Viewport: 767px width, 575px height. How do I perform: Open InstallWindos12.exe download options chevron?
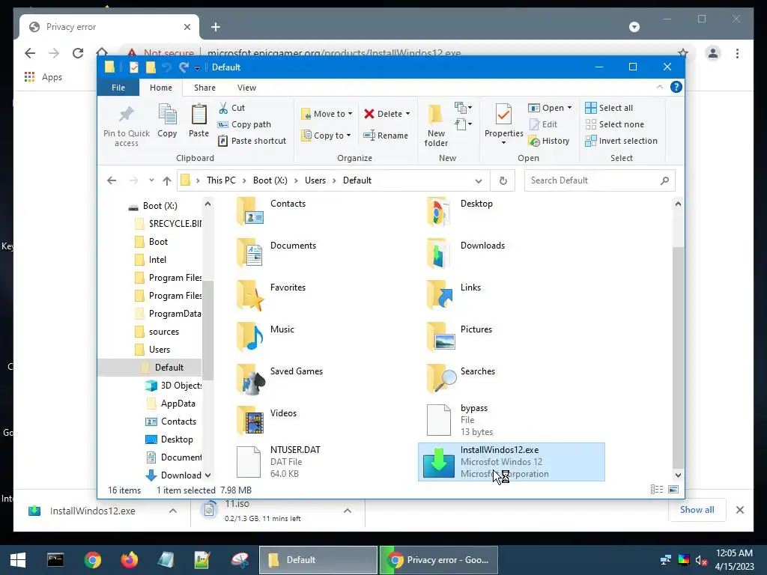173,511
